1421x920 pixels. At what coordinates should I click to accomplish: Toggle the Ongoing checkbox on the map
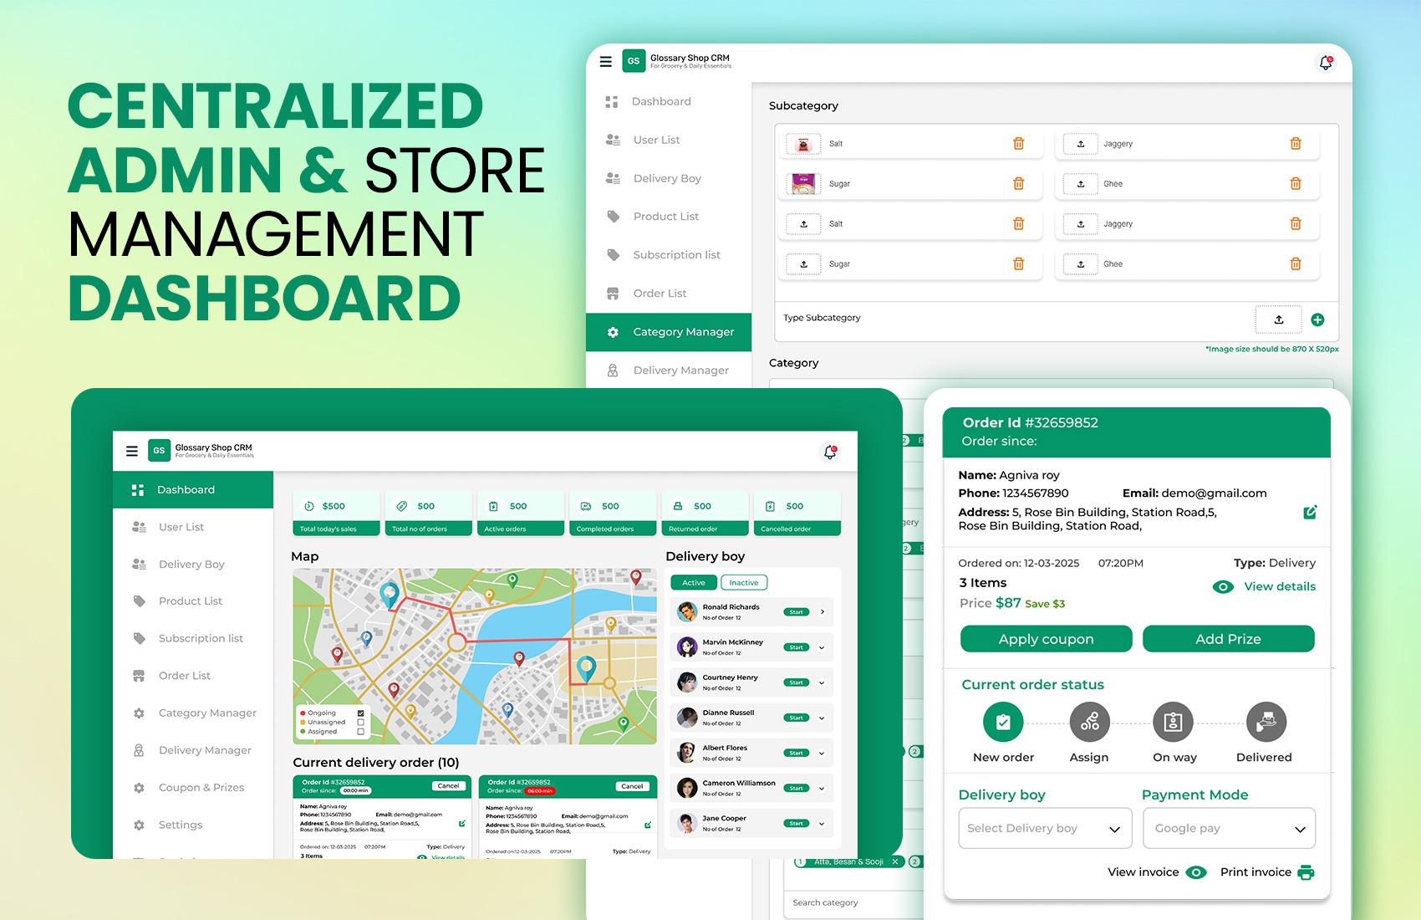point(360,713)
